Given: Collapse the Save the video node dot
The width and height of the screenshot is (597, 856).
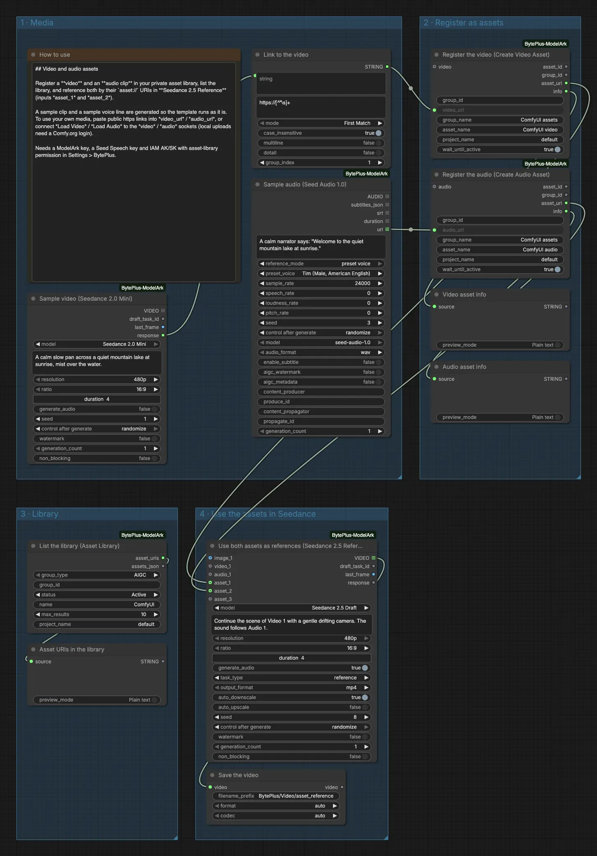Looking at the screenshot, I should click(212, 775).
